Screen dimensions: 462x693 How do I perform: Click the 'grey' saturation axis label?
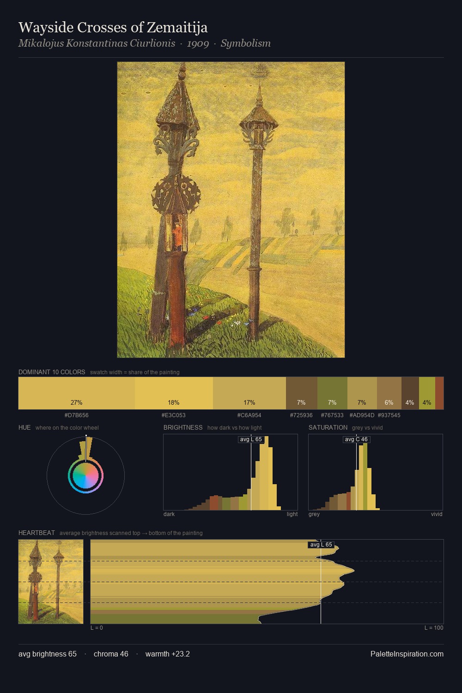coord(314,514)
